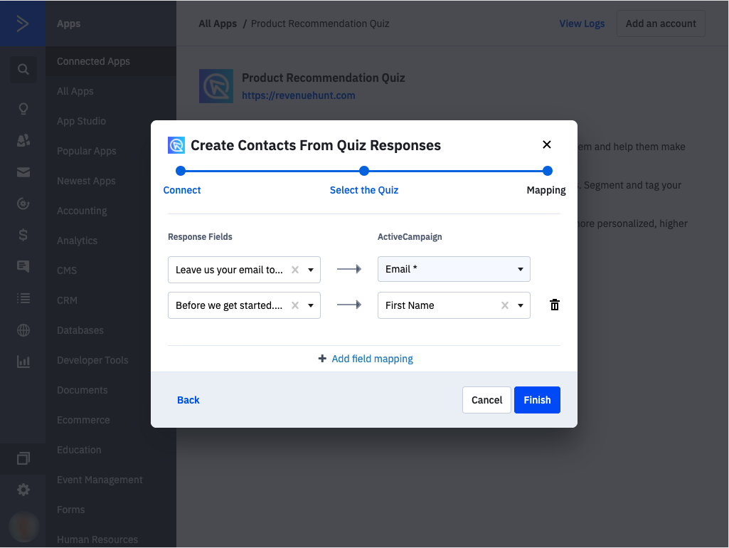Viewport: 729px width, 548px height.
Task: Clear the 'Before we get started' selection
Action: tap(294, 305)
